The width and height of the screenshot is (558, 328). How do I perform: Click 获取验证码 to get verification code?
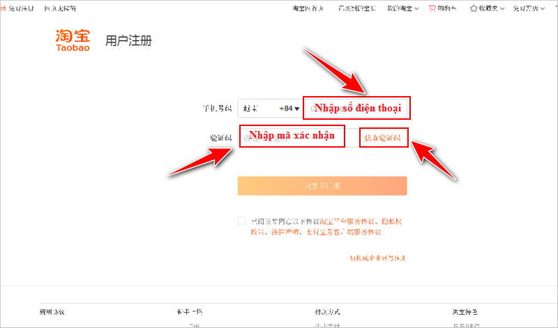coord(382,138)
